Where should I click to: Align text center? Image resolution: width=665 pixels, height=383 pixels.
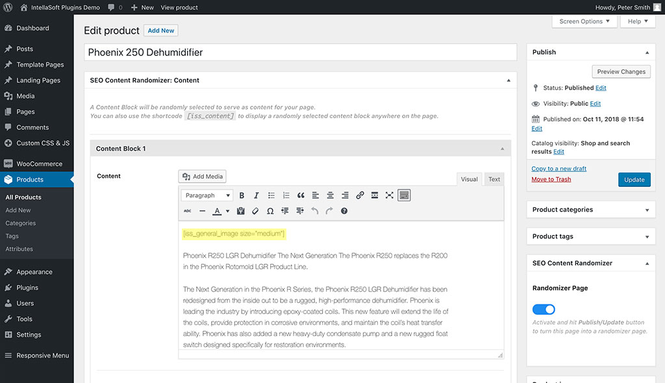click(x=331, y=195)
